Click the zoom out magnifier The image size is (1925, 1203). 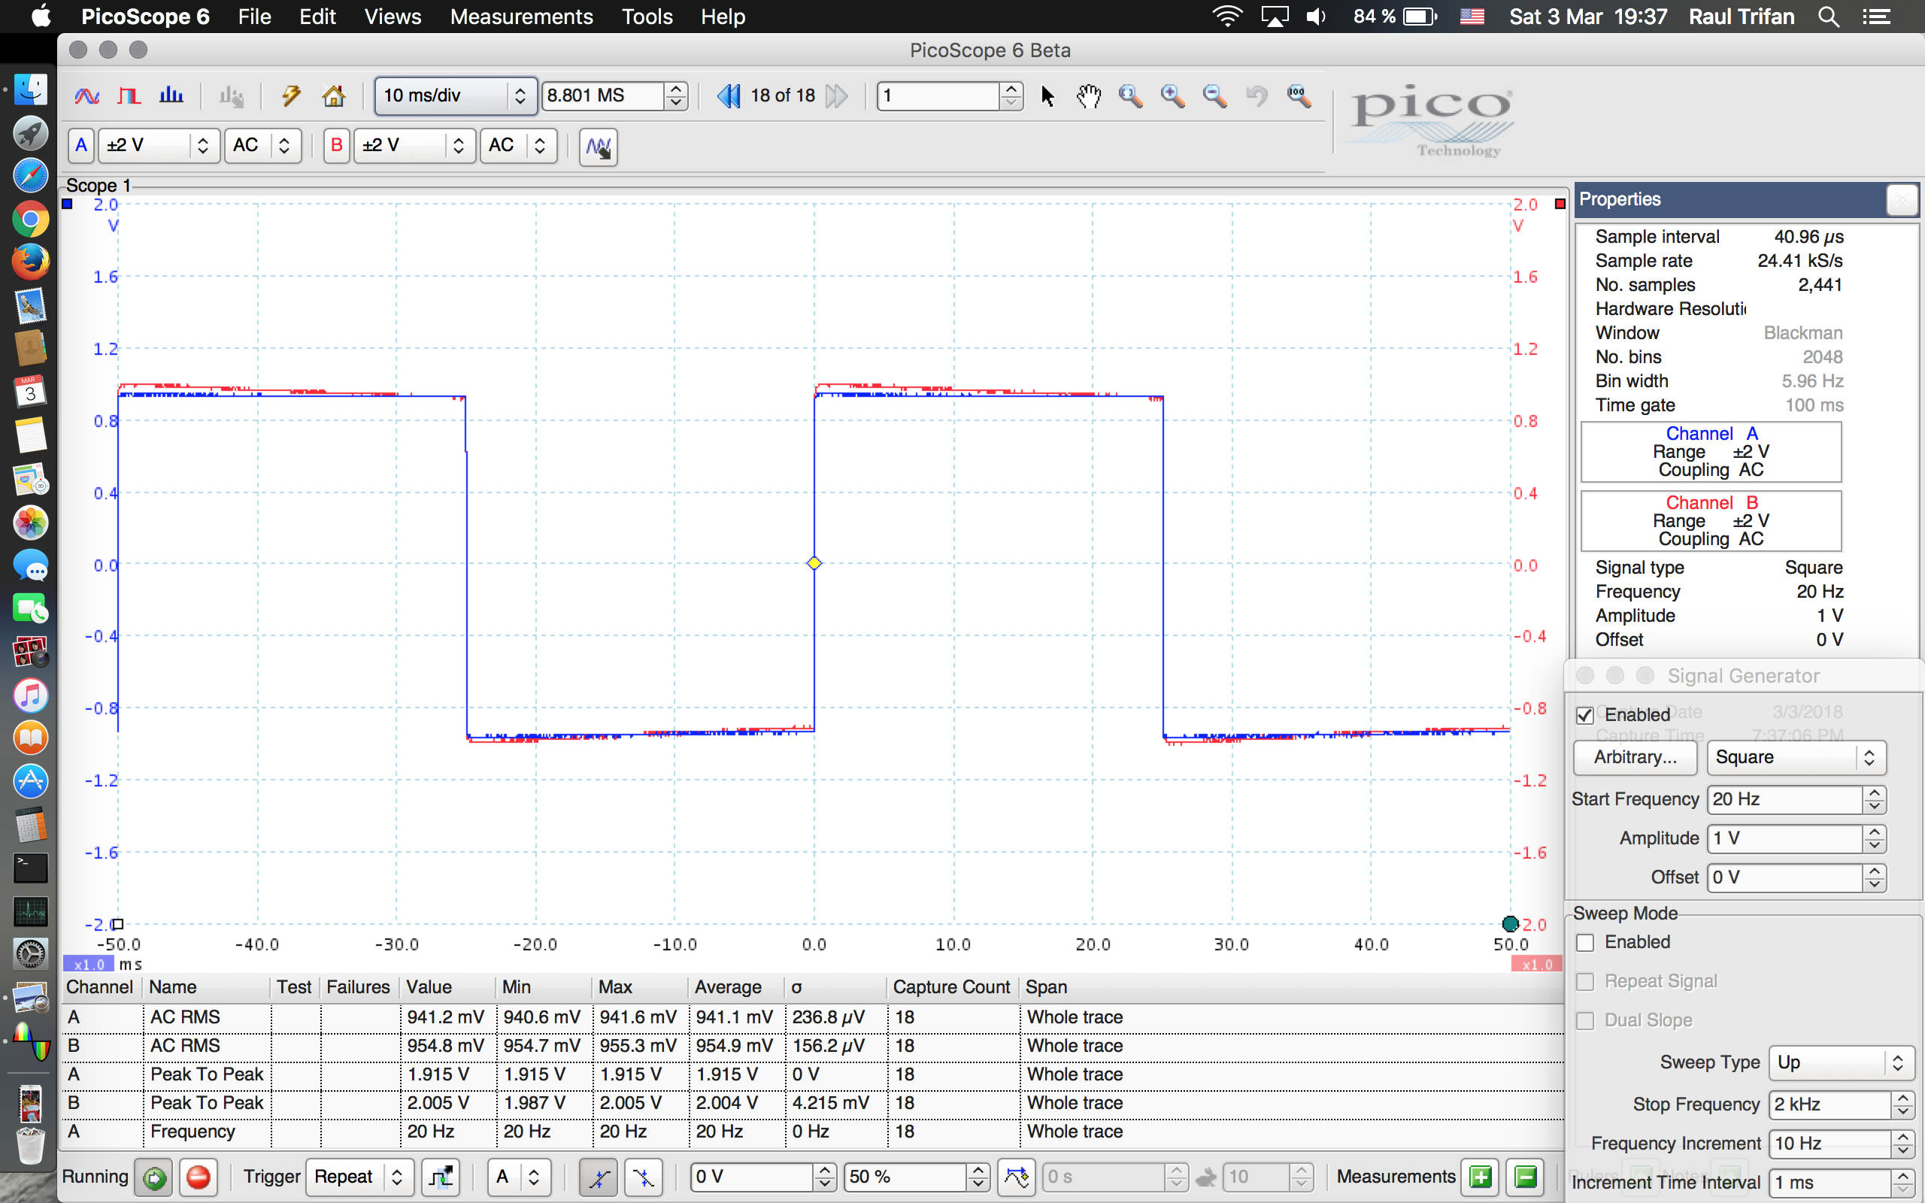tap(1214, 96)
